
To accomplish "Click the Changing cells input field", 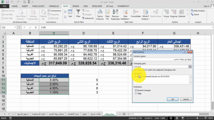I will coord(161,67).
